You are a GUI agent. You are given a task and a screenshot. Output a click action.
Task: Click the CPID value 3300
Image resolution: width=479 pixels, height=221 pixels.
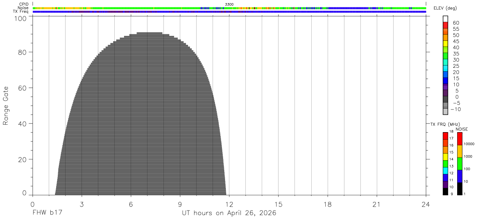click(x=229, y=4)
